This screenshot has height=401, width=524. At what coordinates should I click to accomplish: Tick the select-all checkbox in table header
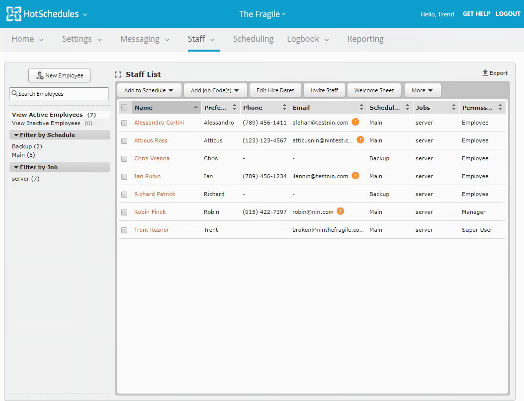pyautogui.click(x=124, y=108)
